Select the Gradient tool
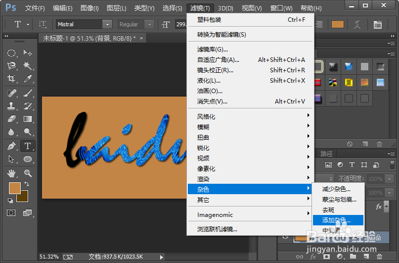 tap(28, 119)
